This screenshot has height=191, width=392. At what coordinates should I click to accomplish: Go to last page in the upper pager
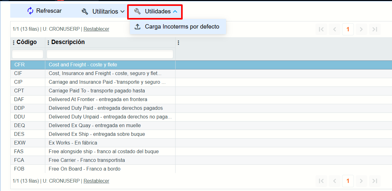click(375, 29)
